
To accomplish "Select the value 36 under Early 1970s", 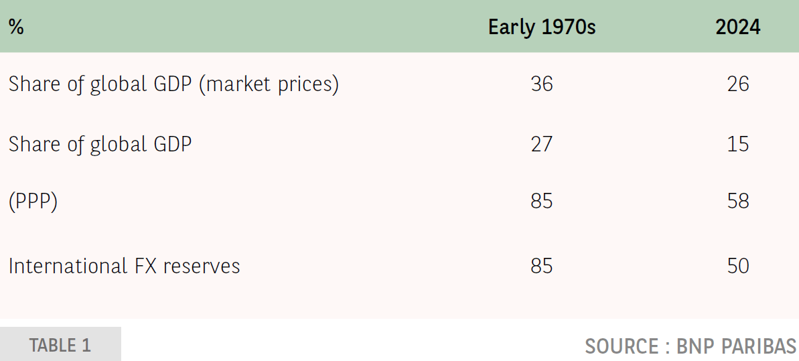I will click(542, 85).
